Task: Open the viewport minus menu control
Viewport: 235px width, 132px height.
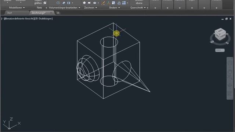Action: coord(3,19)
